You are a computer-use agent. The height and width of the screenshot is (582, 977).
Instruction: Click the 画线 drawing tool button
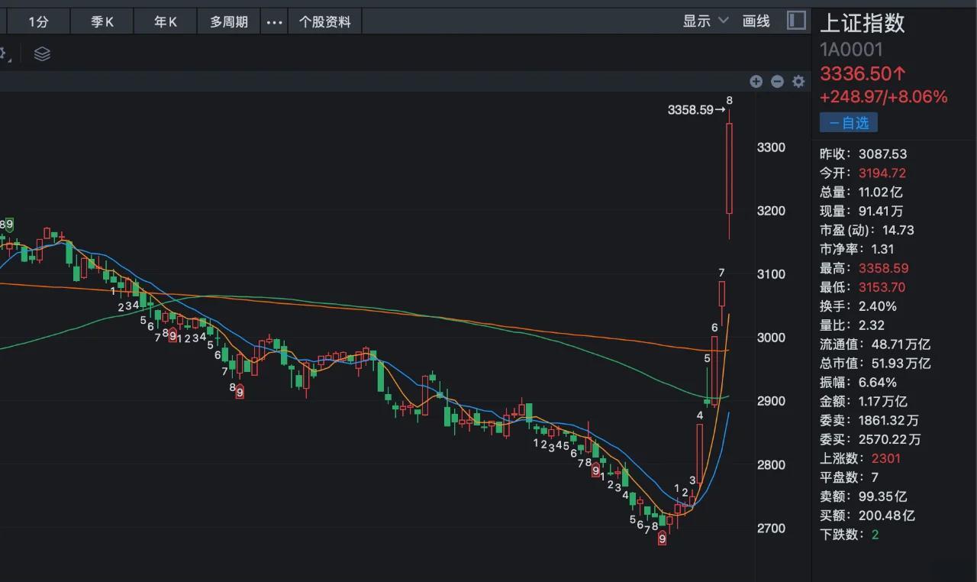[x=756, y=21]
